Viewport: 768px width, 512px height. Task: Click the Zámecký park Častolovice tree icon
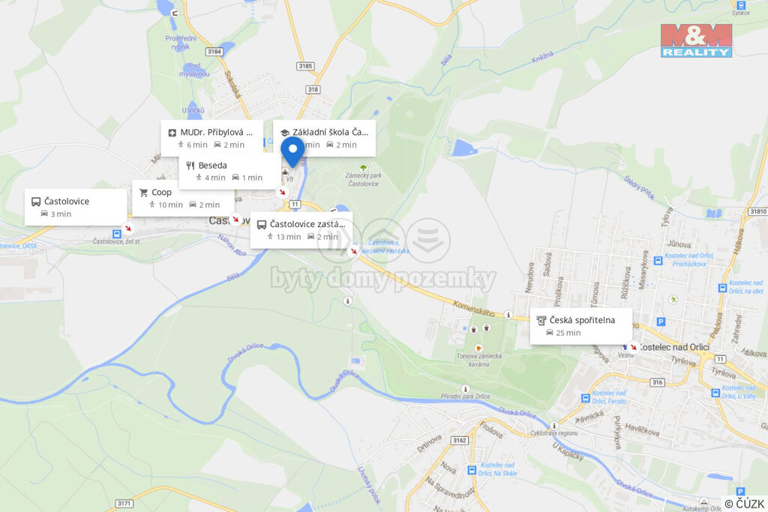[363, 167]
